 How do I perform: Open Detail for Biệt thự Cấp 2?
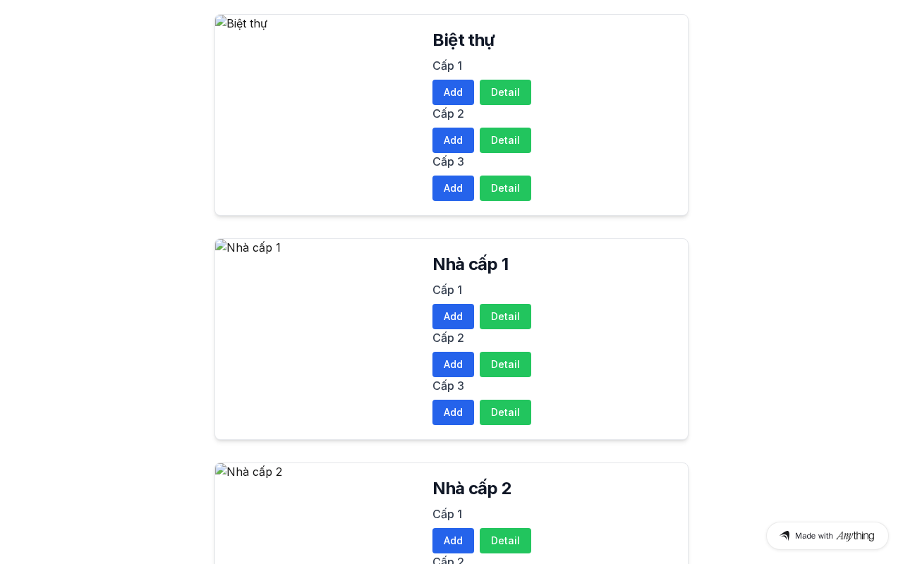coord(505,140)
